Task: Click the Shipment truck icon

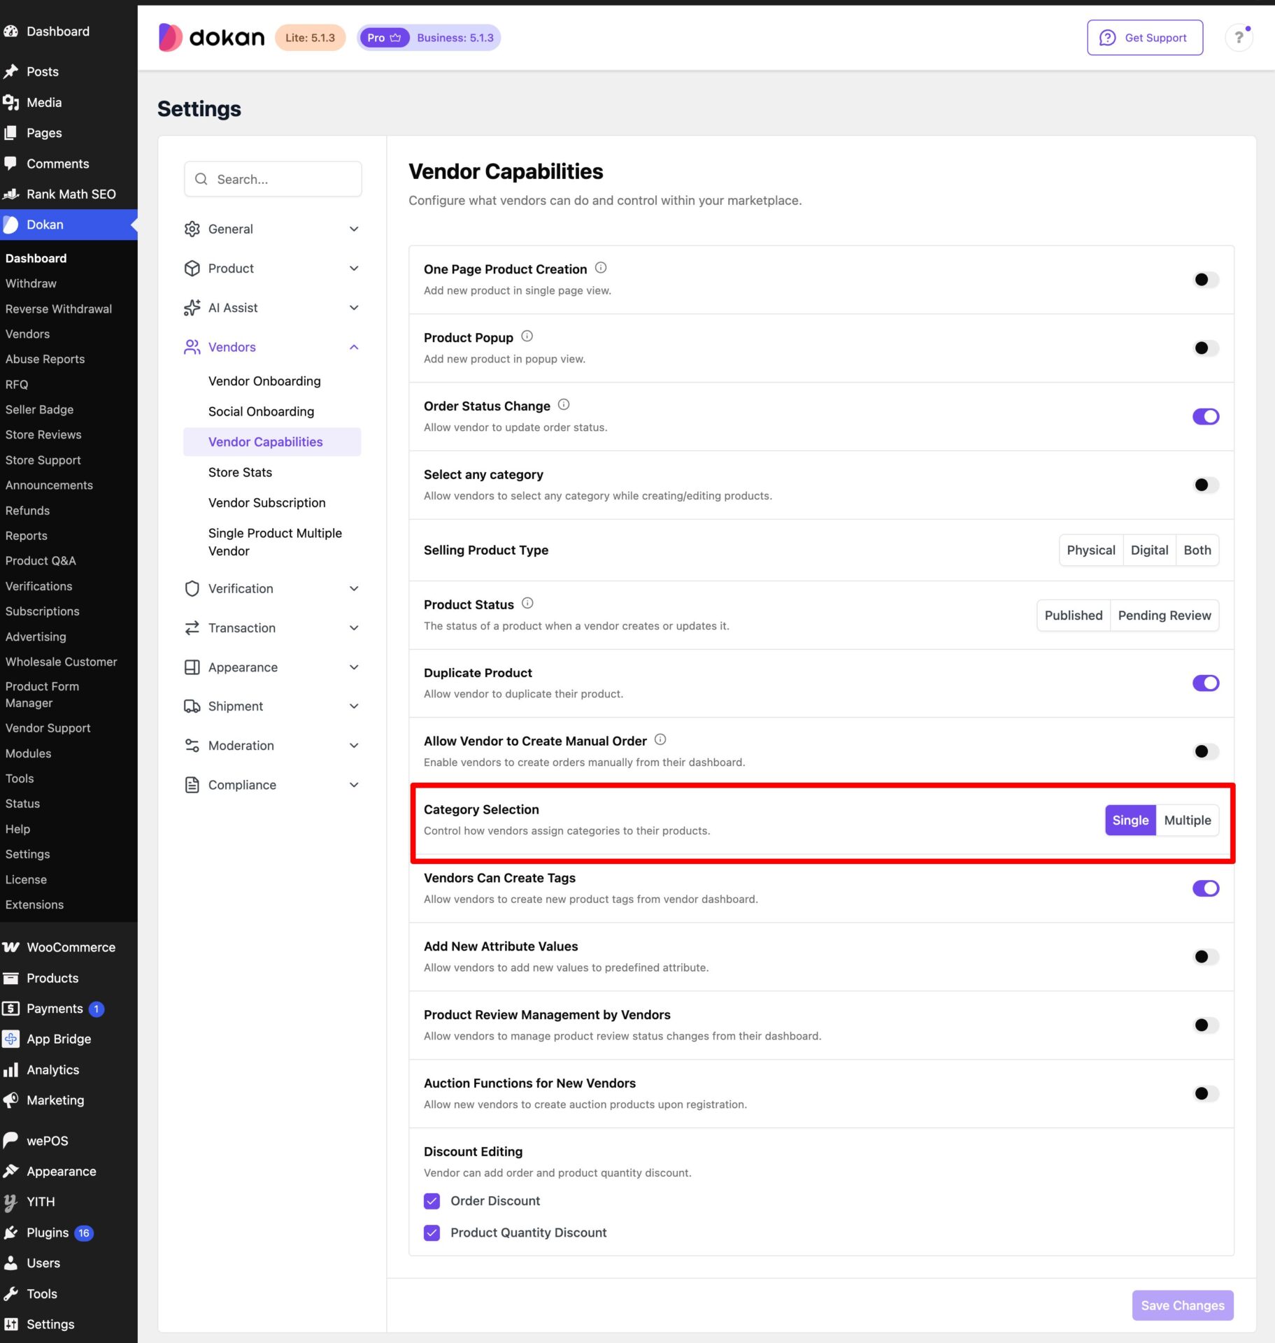Action: (192, 706)
